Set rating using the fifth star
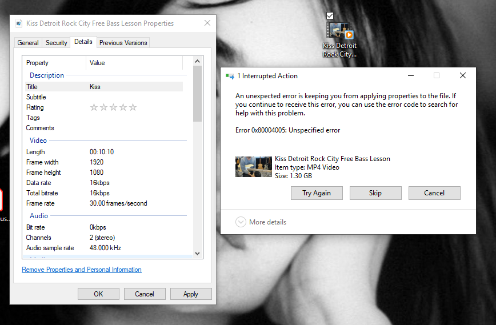 [133, 107]
